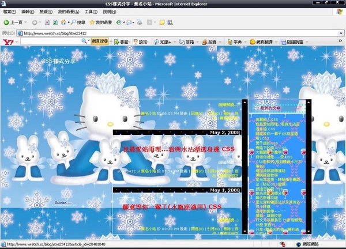Open Yahoo Dictionary (字典) button
346x249 pixels.
[235, 41]
